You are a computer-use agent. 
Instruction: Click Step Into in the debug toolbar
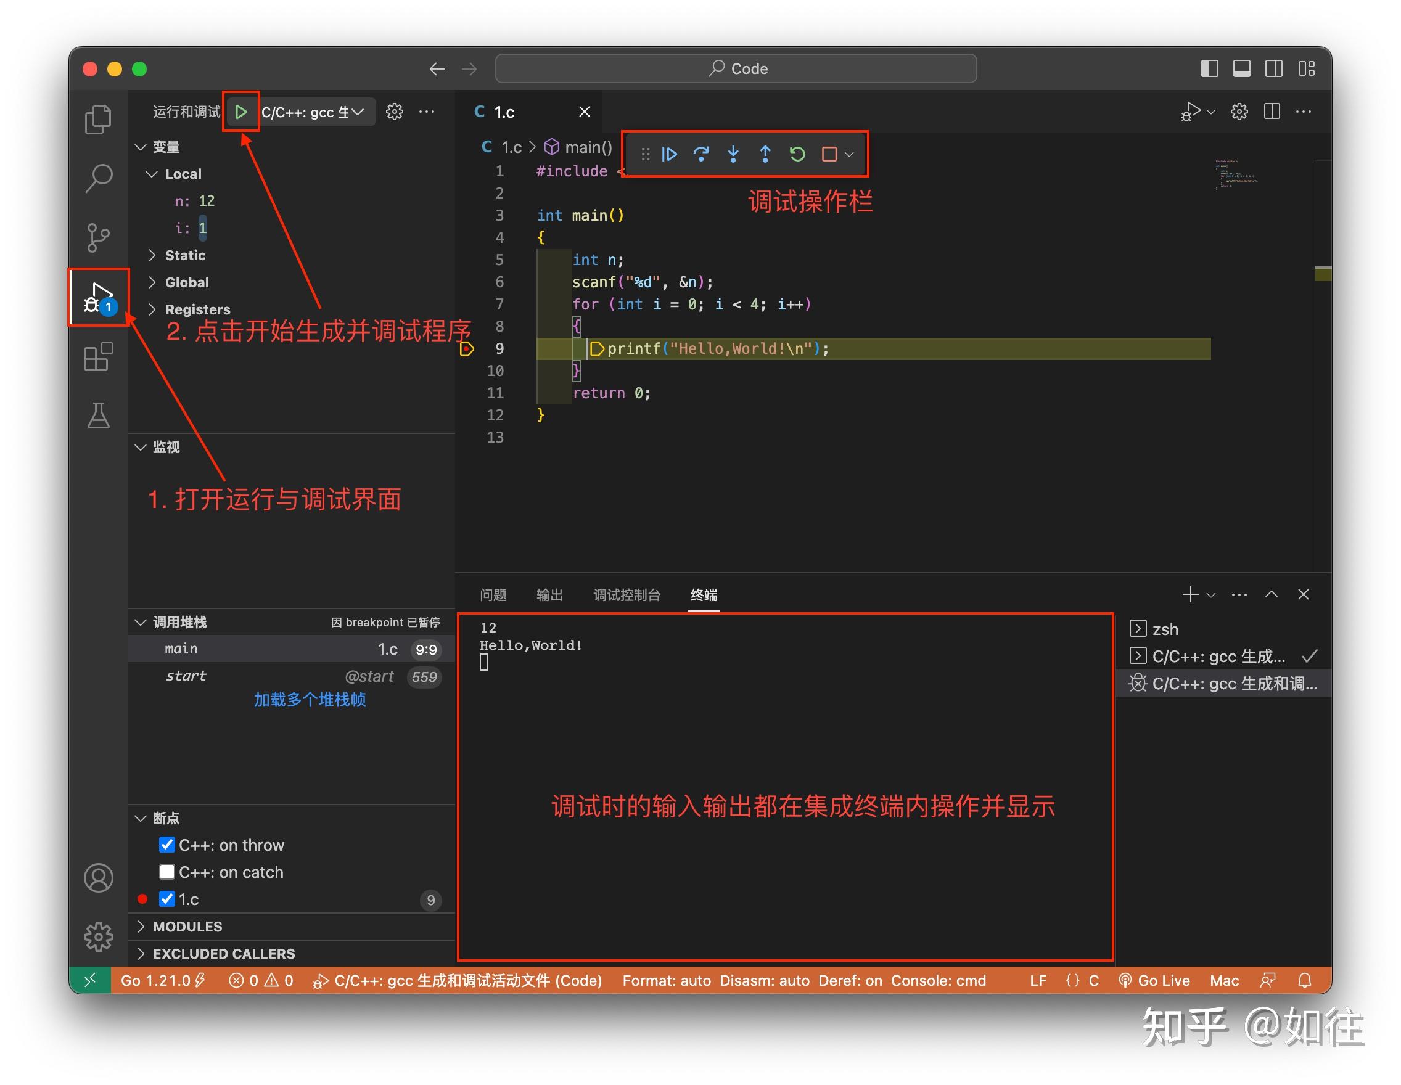coord(733,154)
